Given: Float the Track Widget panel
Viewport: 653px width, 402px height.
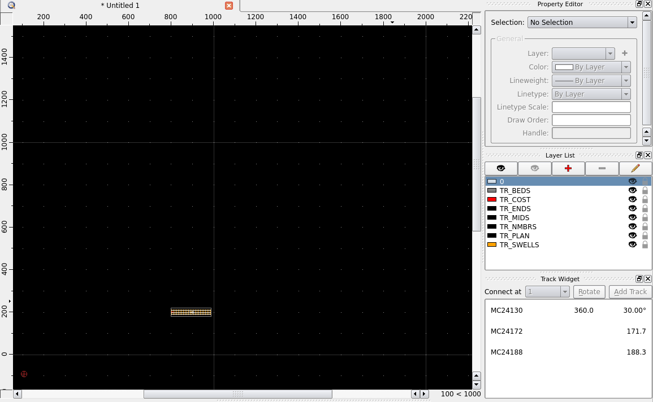Looking at the screenshot, I should click(x=639, y=279).
